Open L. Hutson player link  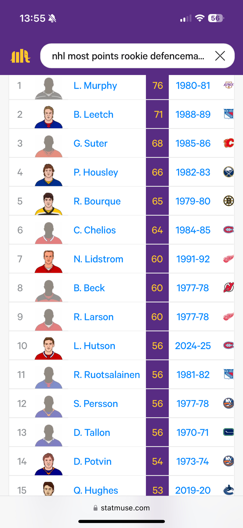click(x=94, y=346)
